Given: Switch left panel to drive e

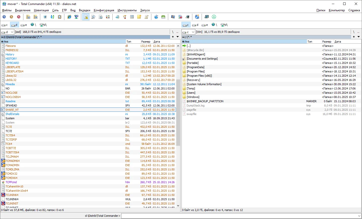Looking at the screenshot, I should coord(24,25).
